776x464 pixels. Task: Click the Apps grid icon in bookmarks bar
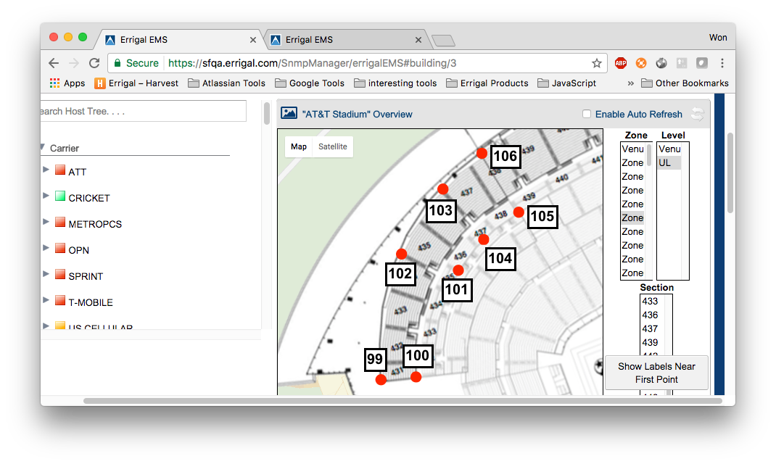[54, 83]
